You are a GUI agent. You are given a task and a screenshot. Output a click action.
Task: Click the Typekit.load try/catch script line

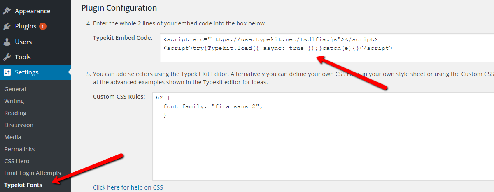[277, 48]
